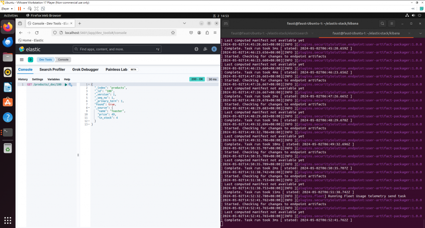This screenshot has width=425, height=228.
Task: Click the D space selector badge
Action: (x=31, y=60)
